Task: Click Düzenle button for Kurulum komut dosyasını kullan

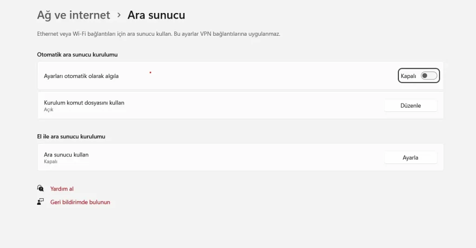Action: [x=410, y=105]
